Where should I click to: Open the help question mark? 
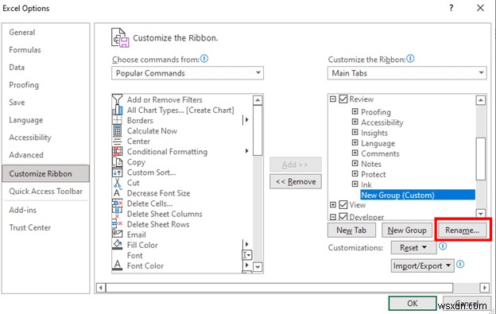pos(451,8)
